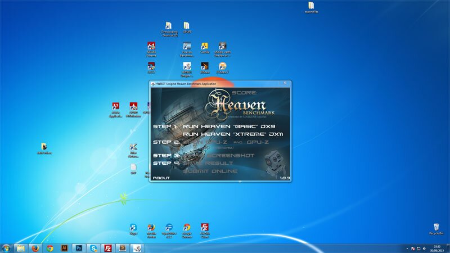Launch AIDA64 Extreme desktop shortcut
This screenshot has width=450, height=253.
151,49
